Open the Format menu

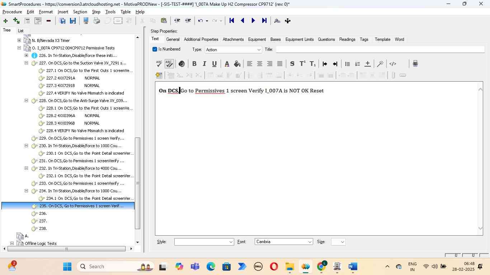[x=46, y=12]
